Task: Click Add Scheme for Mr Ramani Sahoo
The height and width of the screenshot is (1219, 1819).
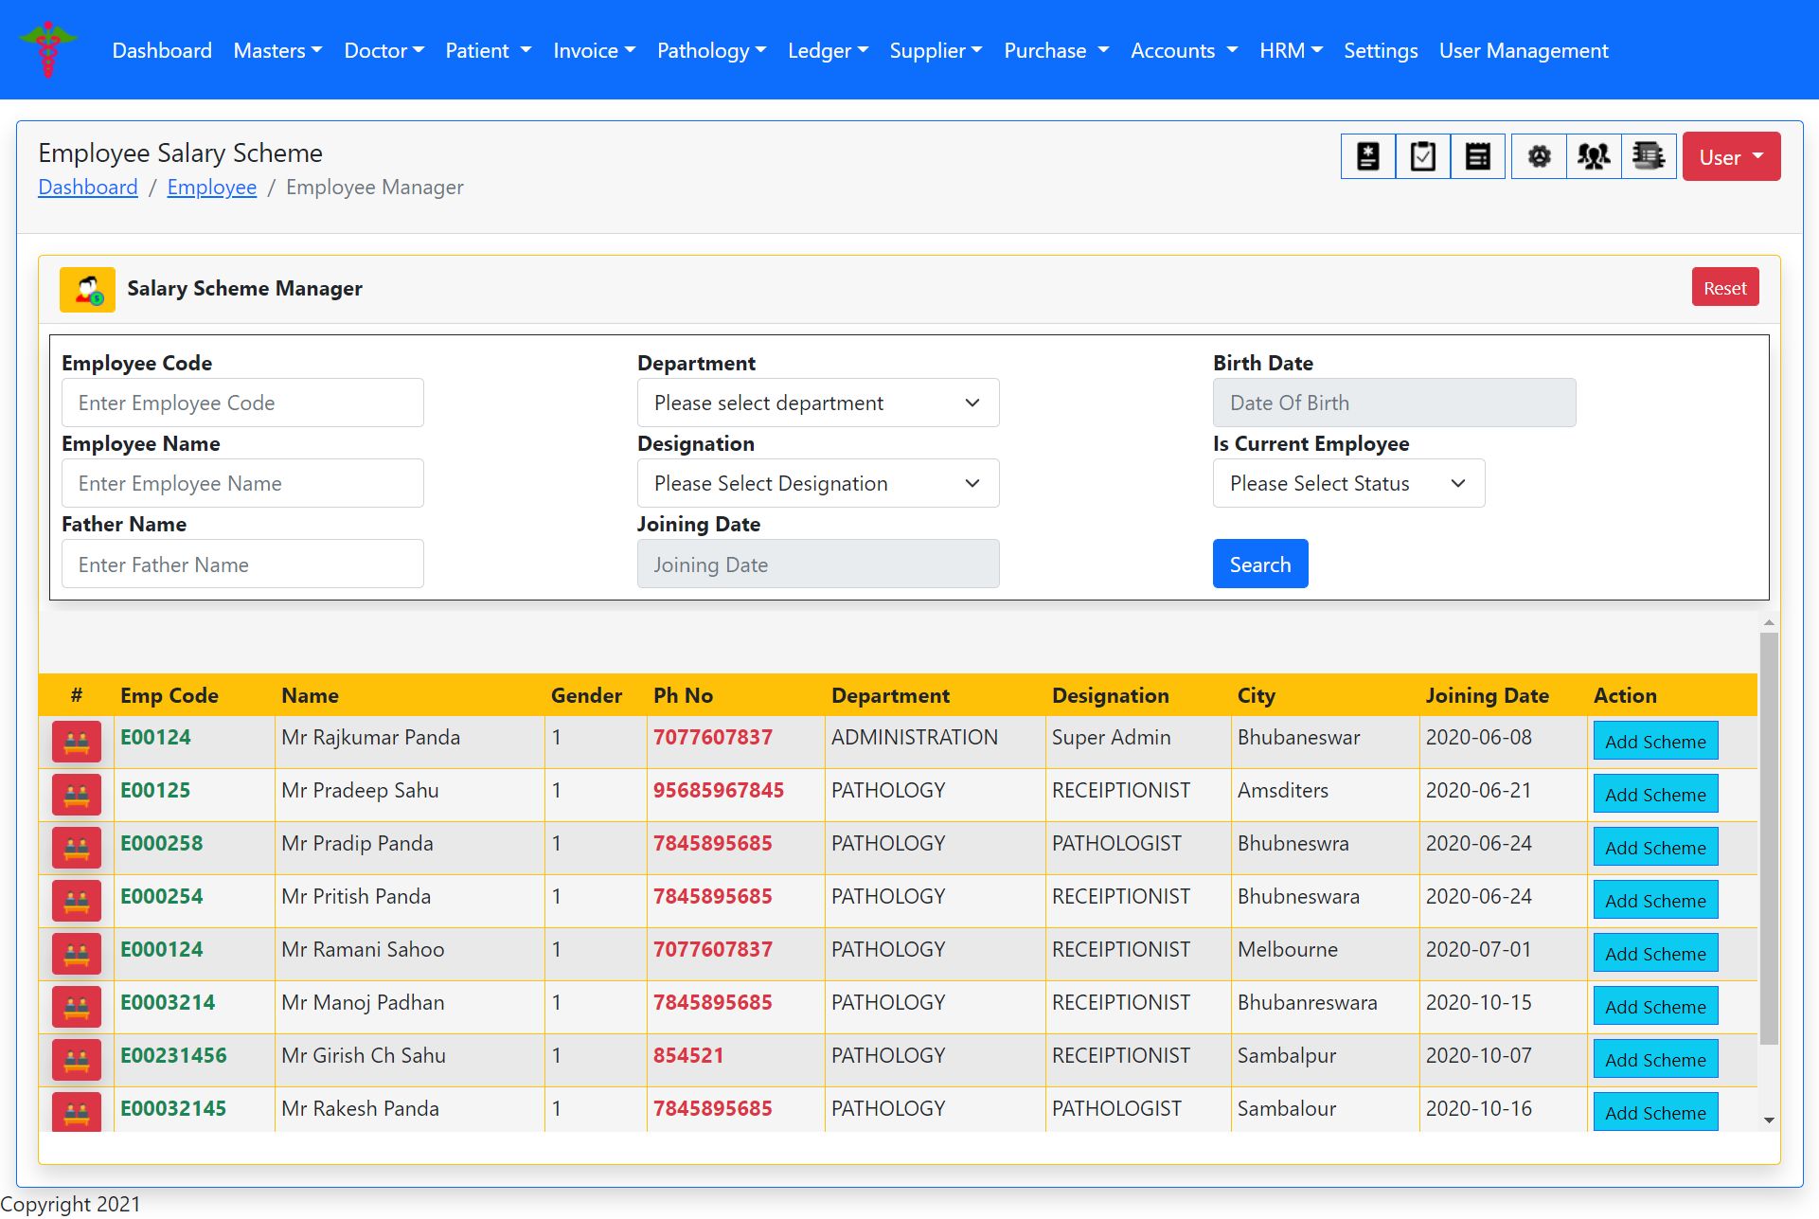Action: click(1654, 954)
